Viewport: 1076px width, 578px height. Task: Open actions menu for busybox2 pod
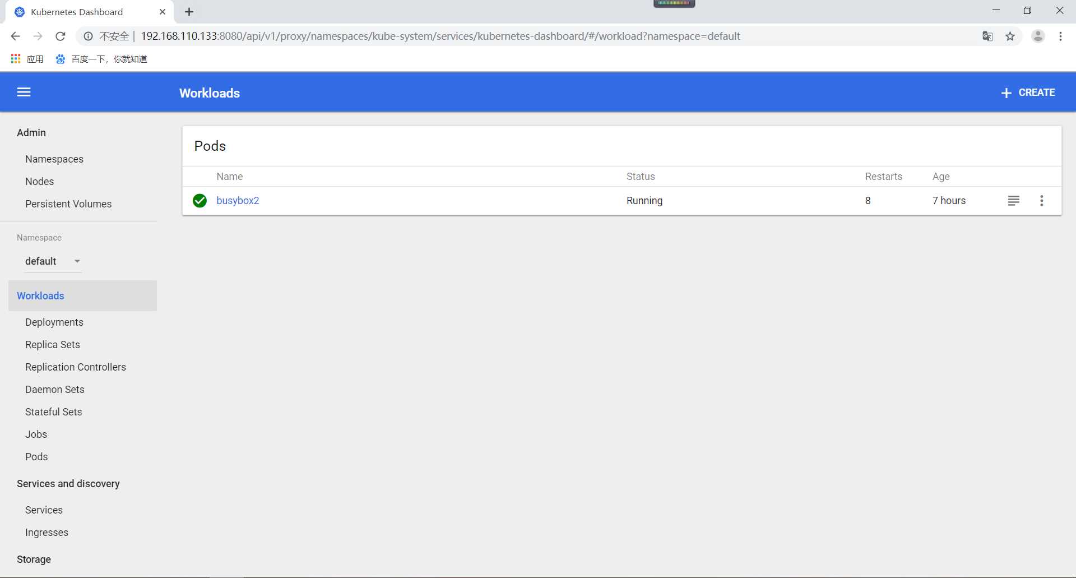click(1041, 201)
